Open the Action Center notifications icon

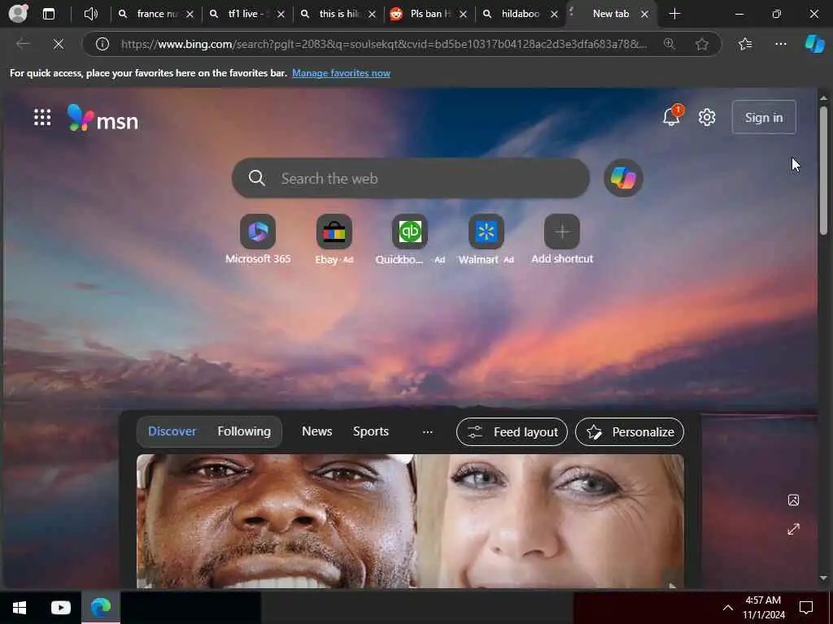[x=806, y=608]
